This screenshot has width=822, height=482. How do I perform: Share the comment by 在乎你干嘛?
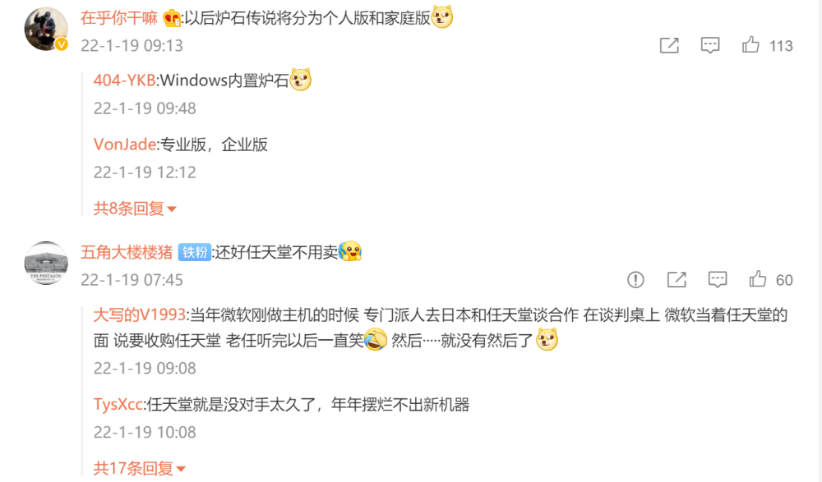click(669, 46)
